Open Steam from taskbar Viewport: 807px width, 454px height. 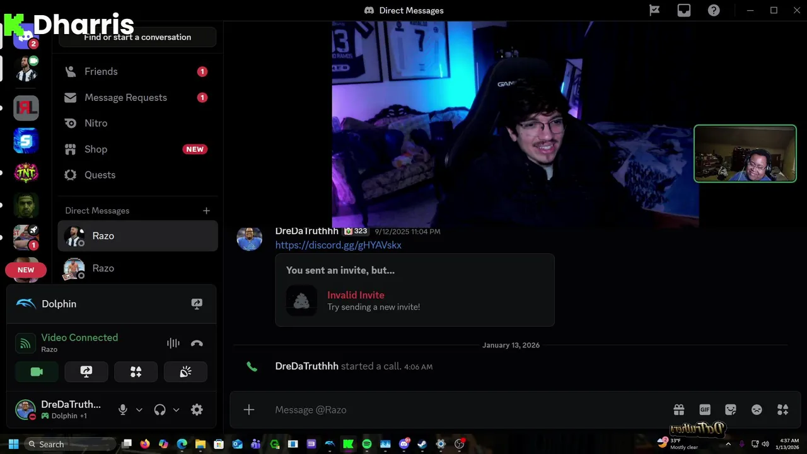tap(422, 444)
